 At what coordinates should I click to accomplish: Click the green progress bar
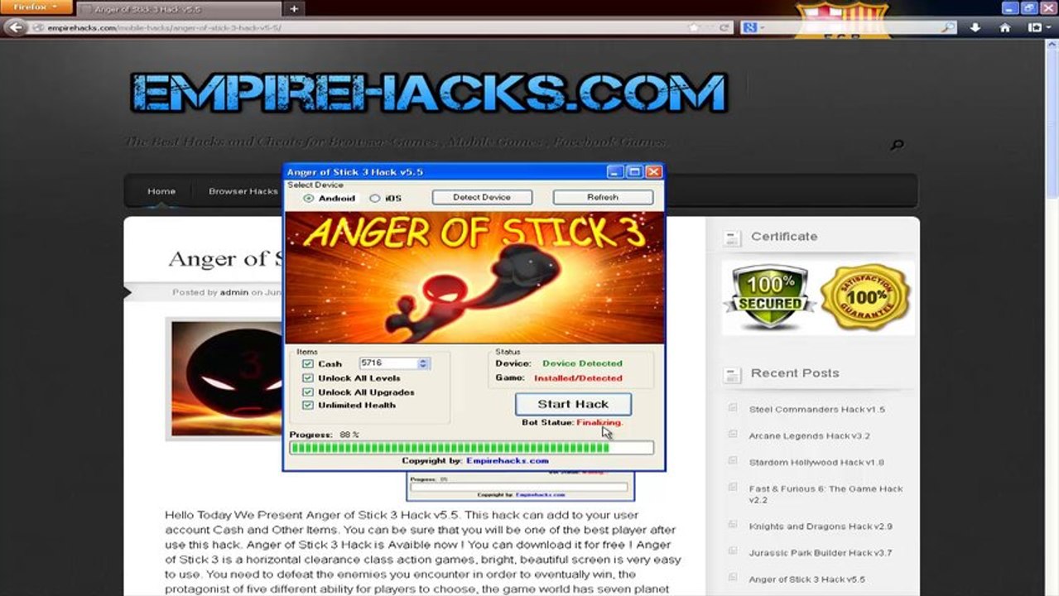coord(471,448)
